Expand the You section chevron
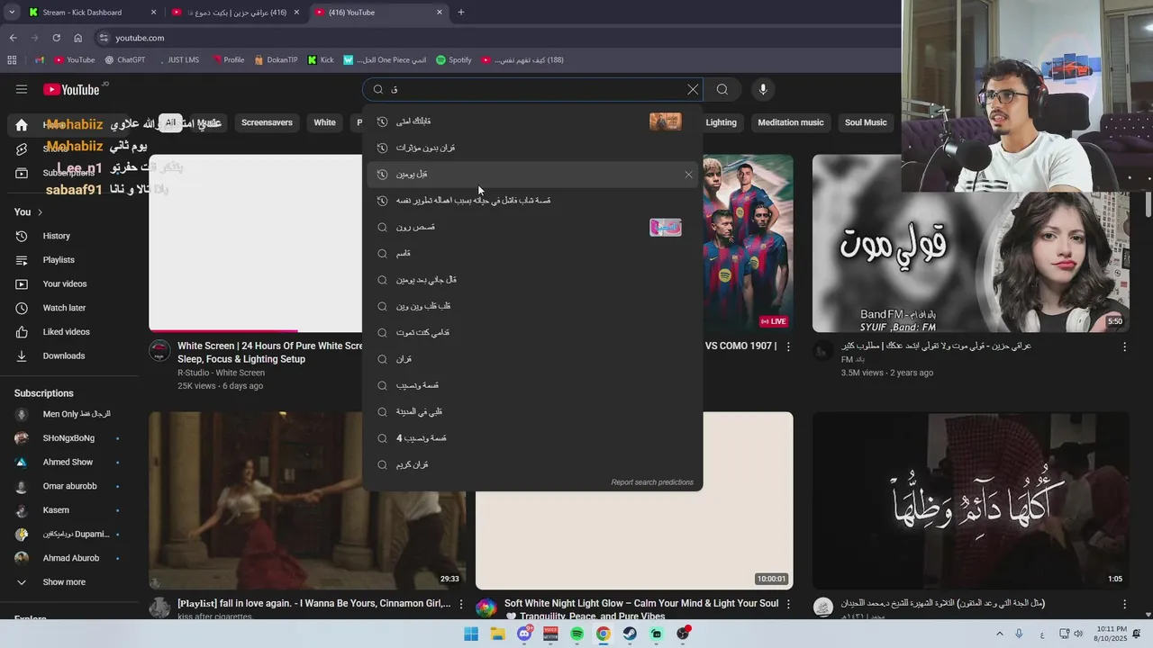The image size is (1153, 648). pos(40,212)
